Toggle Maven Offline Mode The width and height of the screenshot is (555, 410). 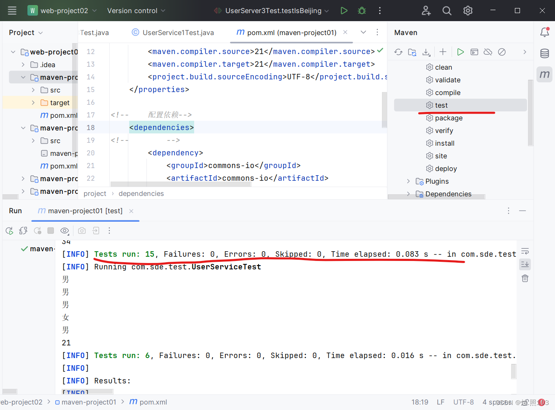coord(488,52)
